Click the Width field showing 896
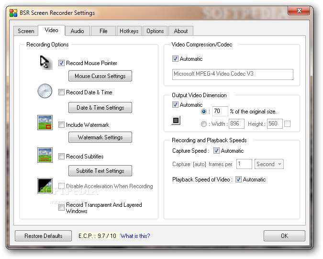Image resolution: width=323 pixels, height=259 pixels. (x=236, y=124)
